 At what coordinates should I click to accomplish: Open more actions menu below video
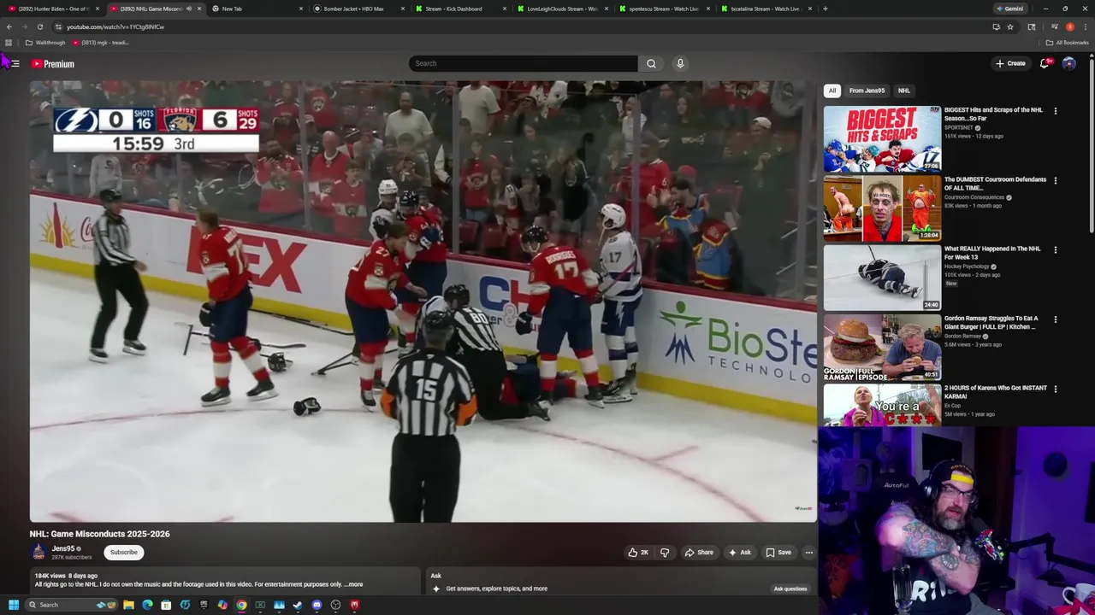[808, 553]
